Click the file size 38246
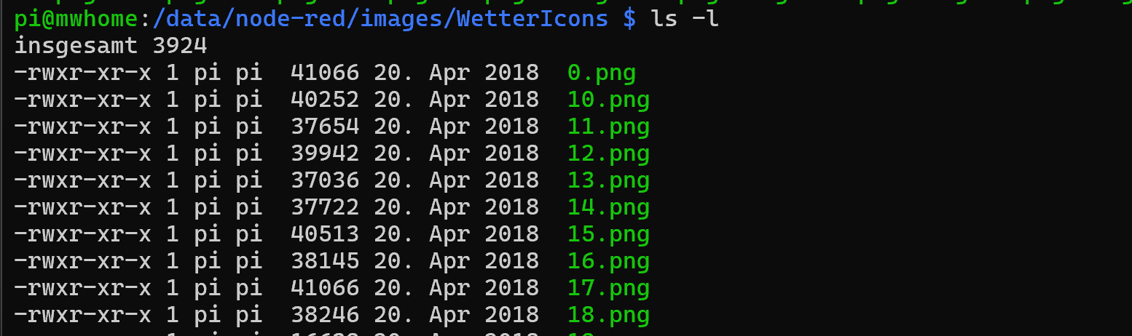This screenshot has width=1132, height=336. point(325,315)
